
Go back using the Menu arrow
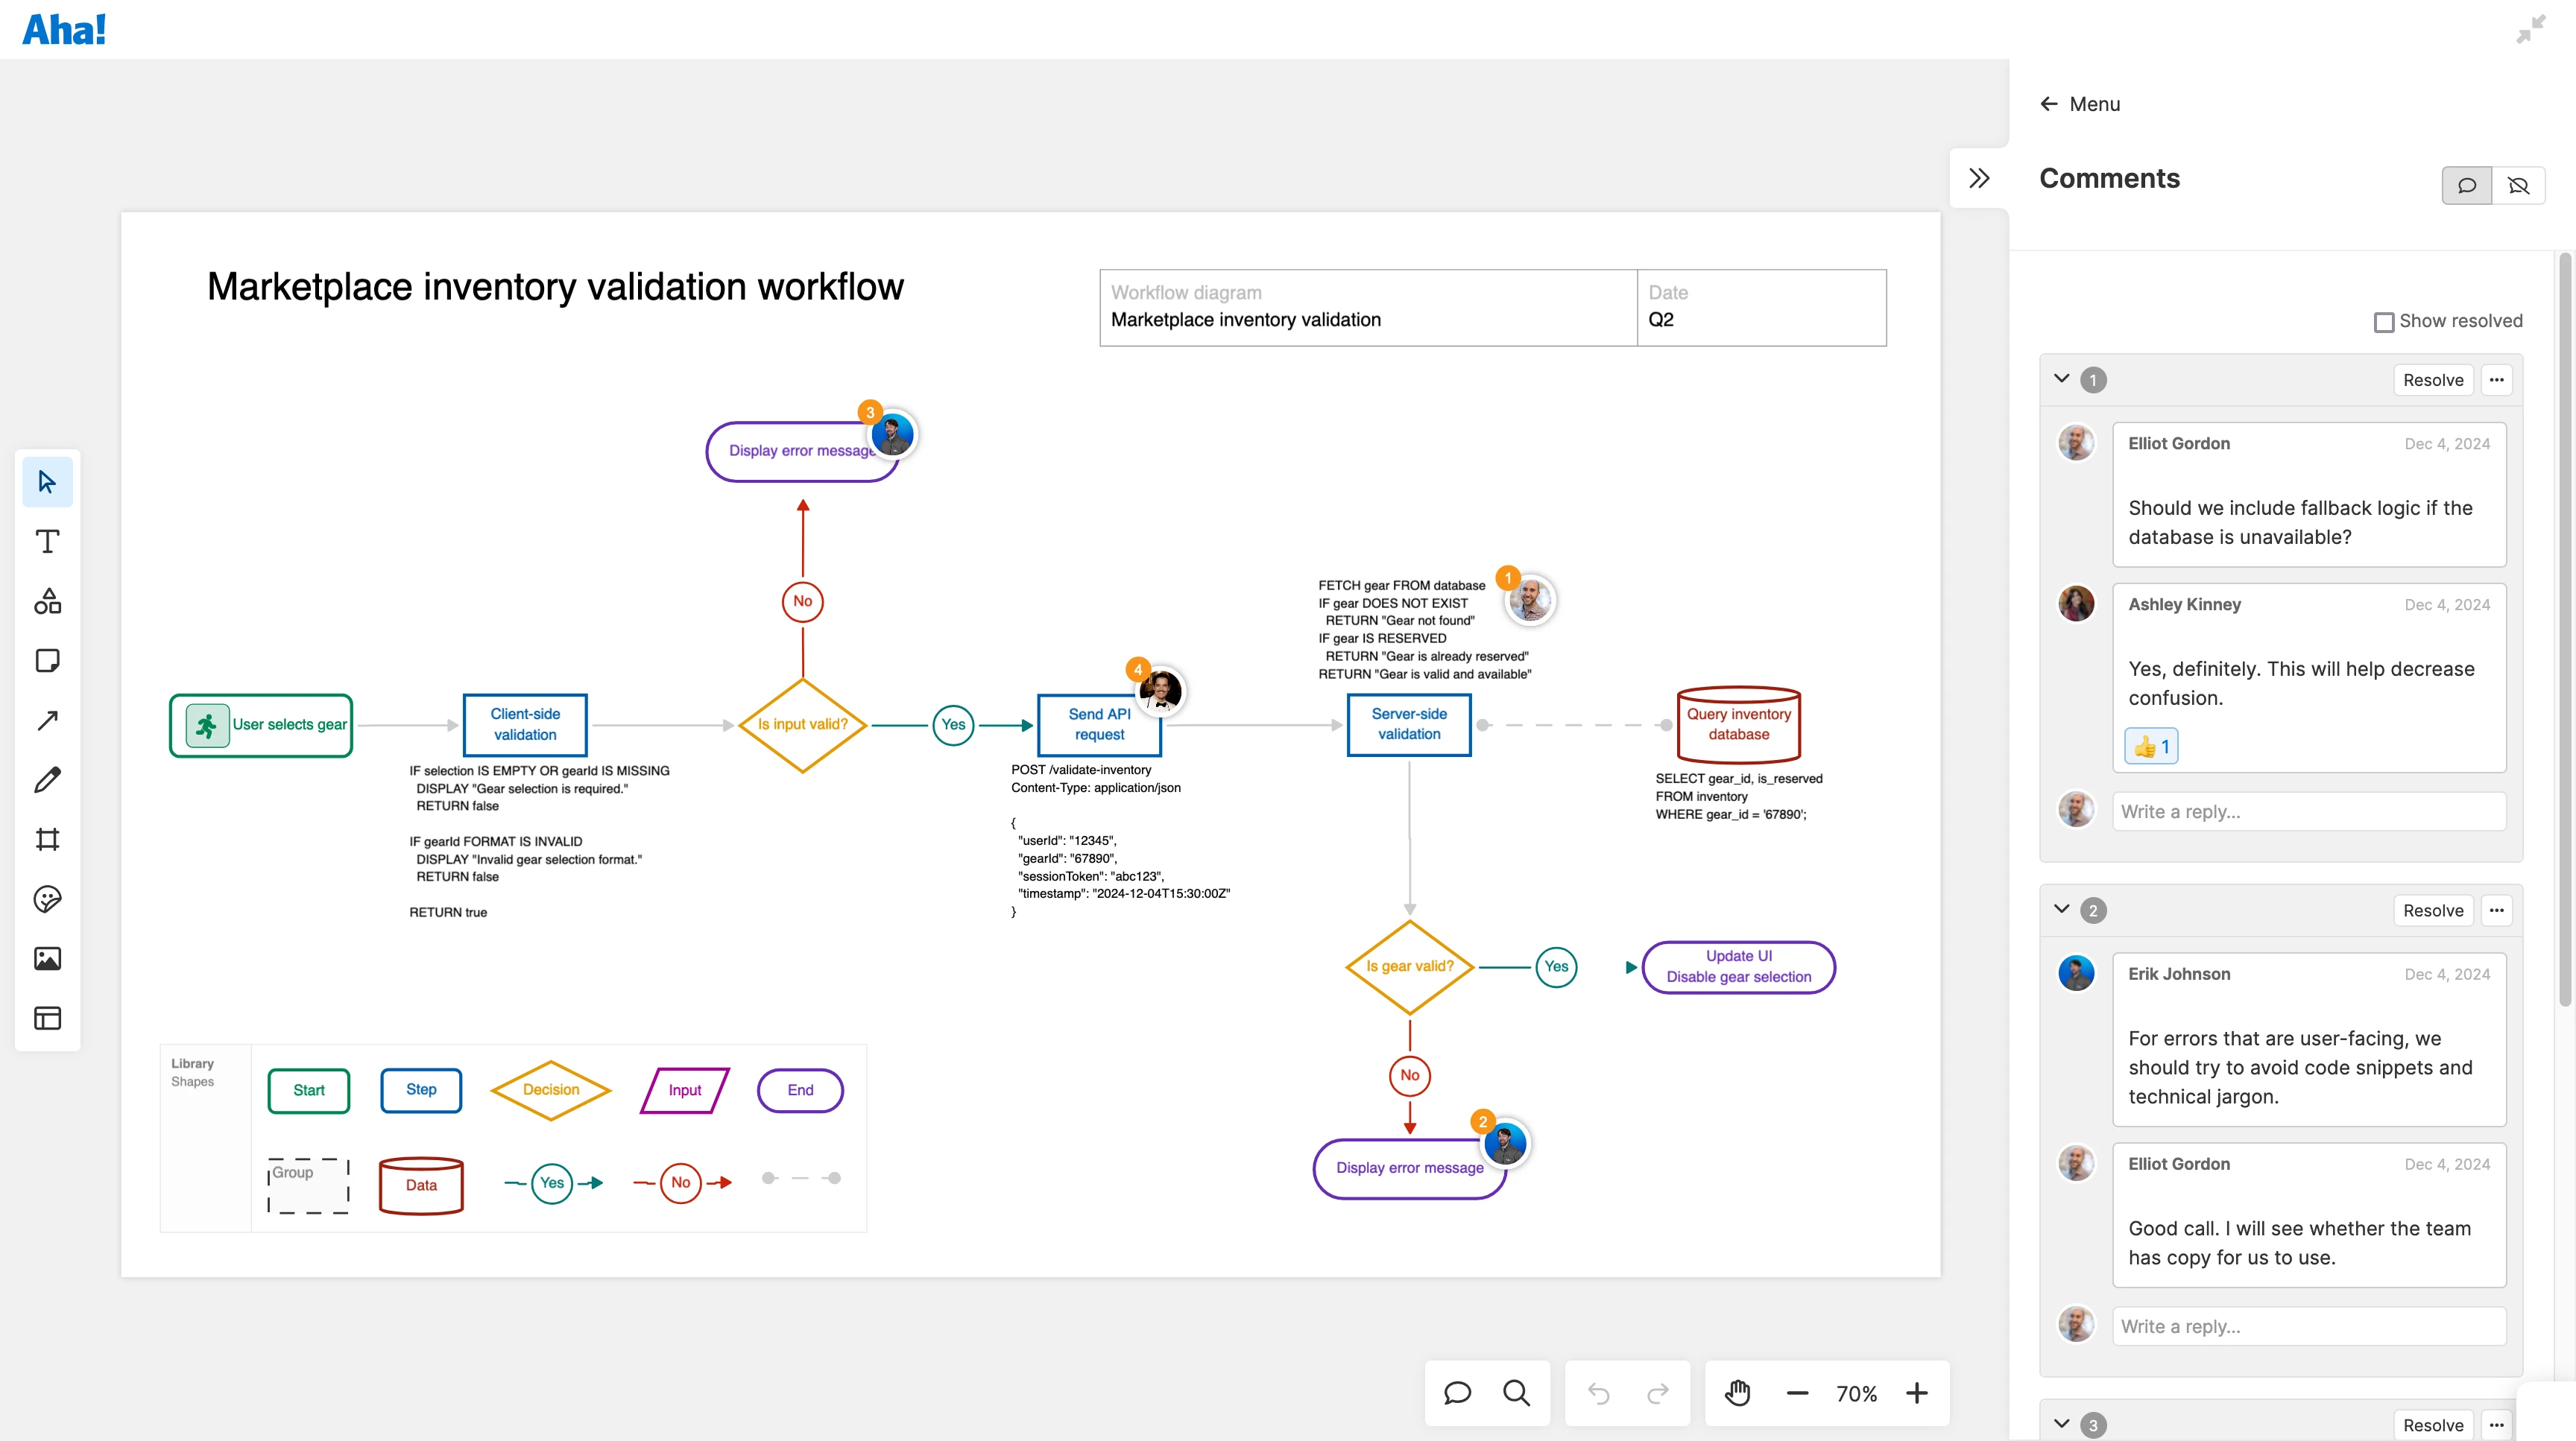[2048, 103]
